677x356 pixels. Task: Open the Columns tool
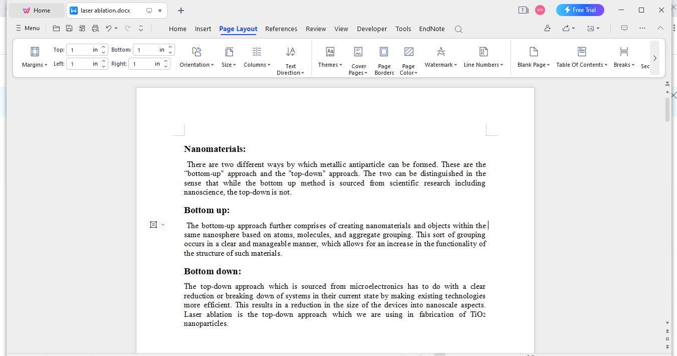point(256,57)
